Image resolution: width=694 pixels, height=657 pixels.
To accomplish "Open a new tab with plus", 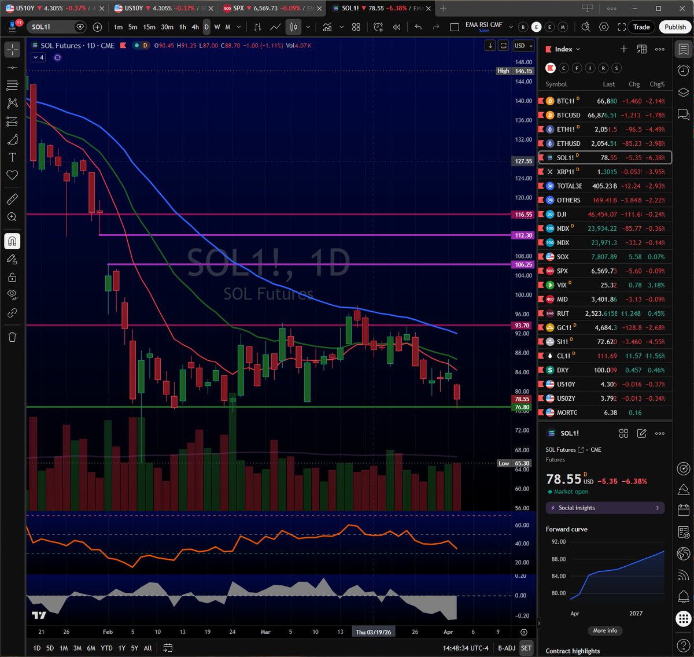I will pos(444,8).
